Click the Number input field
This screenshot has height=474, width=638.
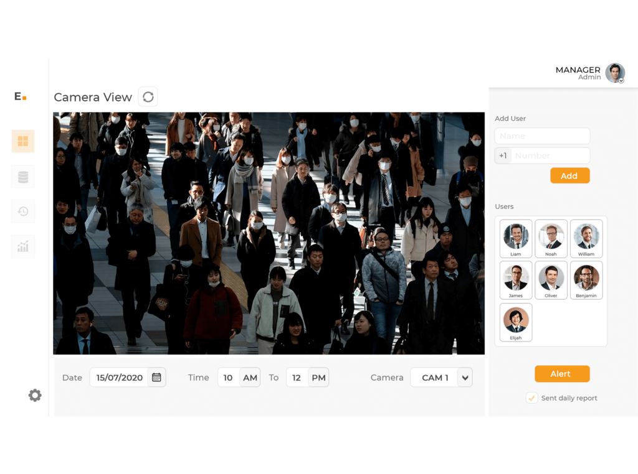click(x=551, y=156)
